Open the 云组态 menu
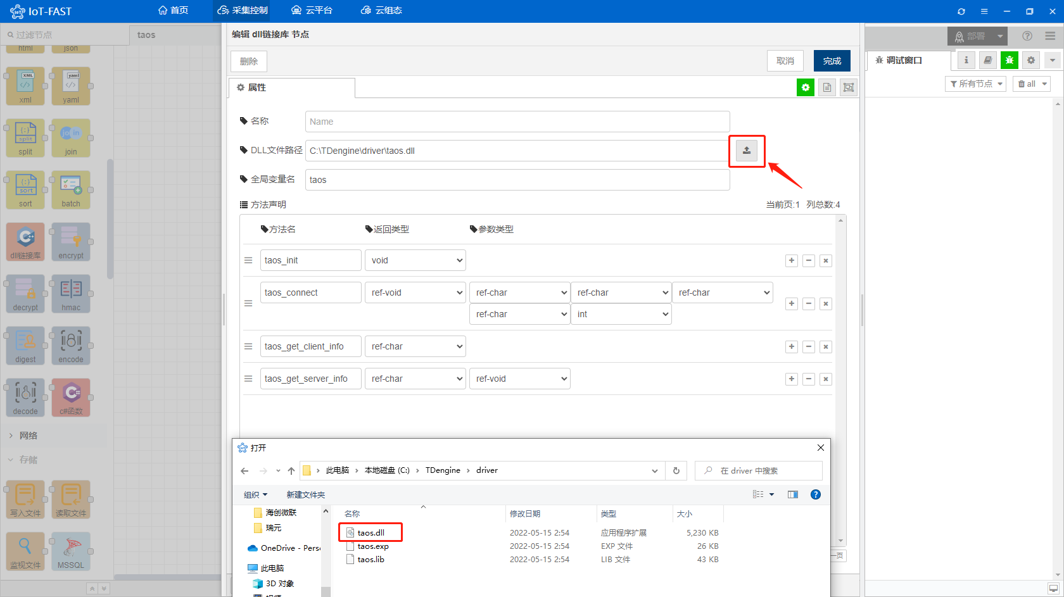This screenshot has width=1064, height=597. click(381, 11)
